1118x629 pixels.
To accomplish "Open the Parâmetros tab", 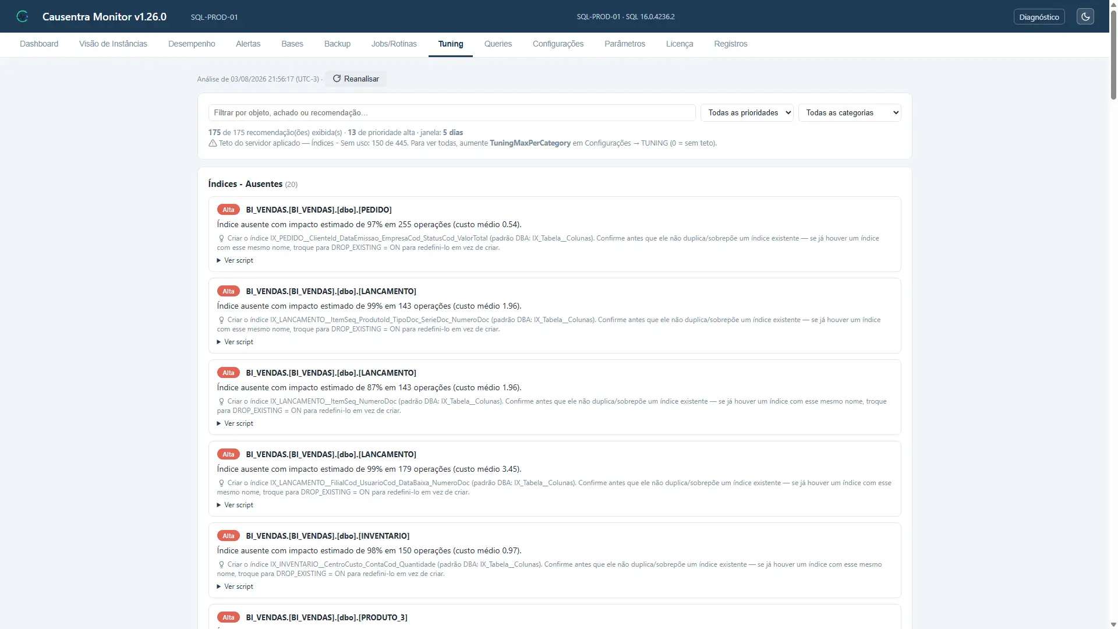I will 625,44.
